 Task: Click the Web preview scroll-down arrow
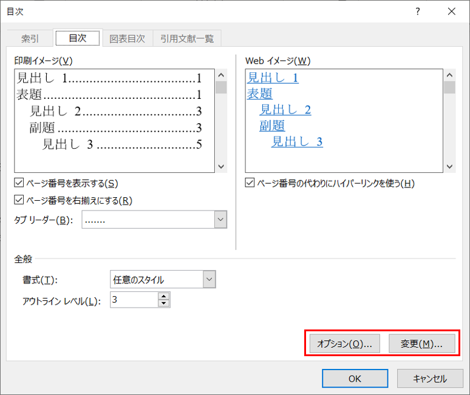[449, 166]
